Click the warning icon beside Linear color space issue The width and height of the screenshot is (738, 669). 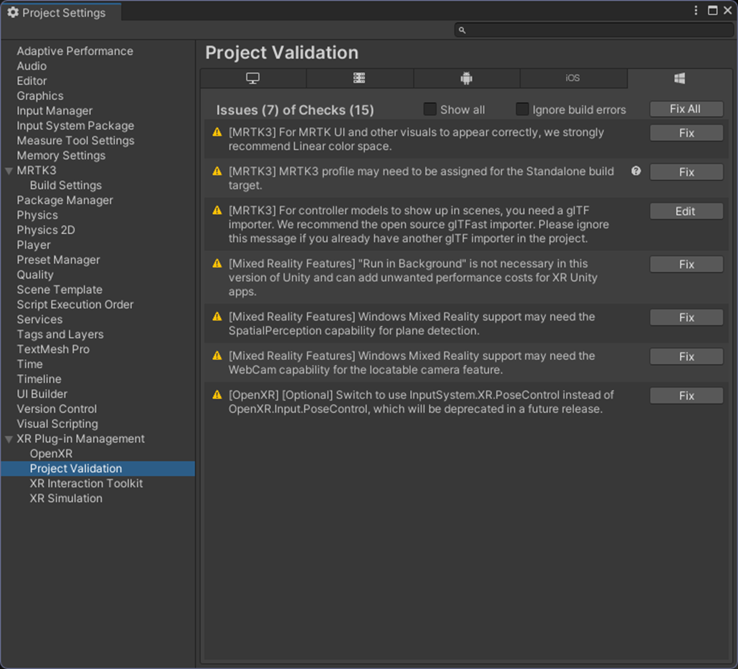tap(217, 132)
